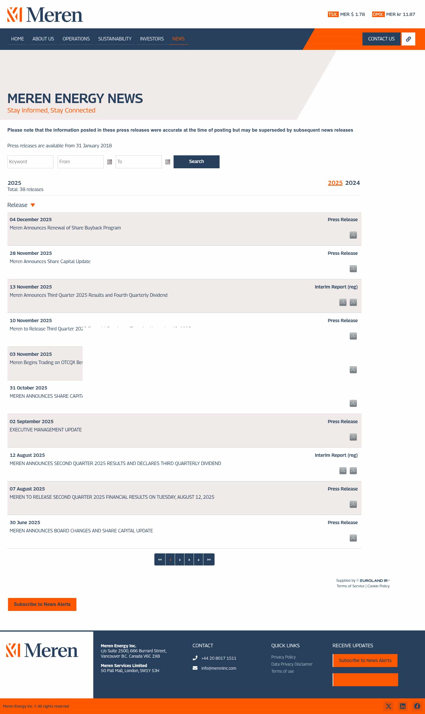
Task: Click the Facebook icon in the footer
Action: click(x=417, y=706)
